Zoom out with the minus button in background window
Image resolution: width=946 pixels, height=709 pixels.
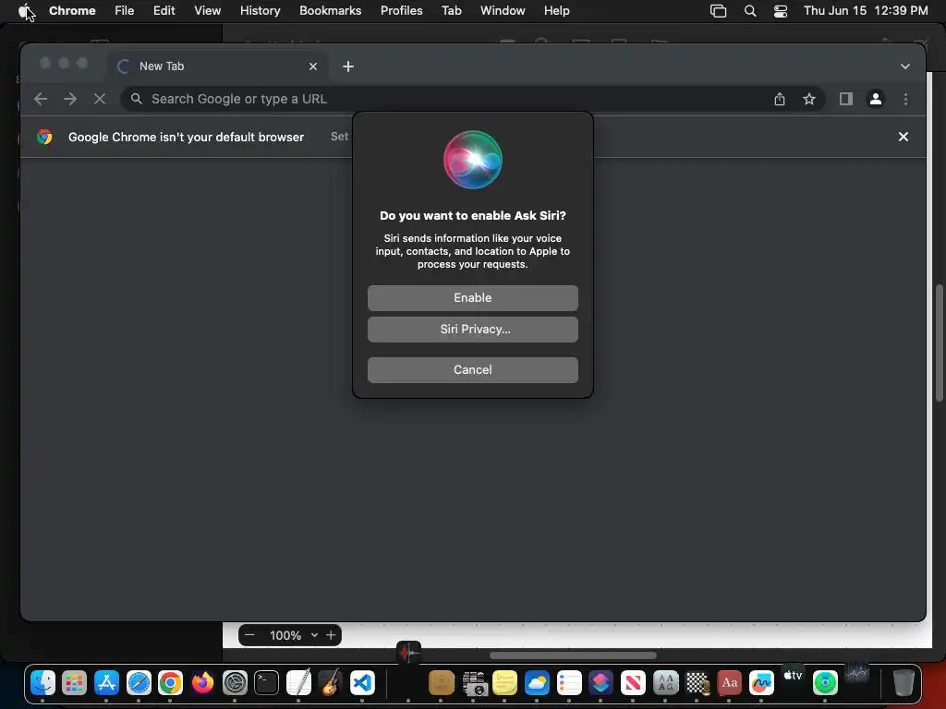[x=249, y=635]
